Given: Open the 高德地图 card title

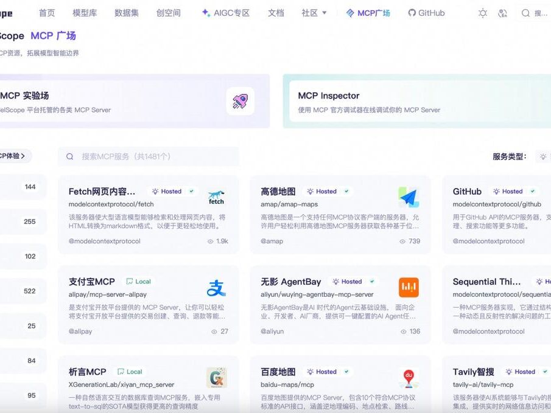Looking at the screenshot, I should coord(278,192).
